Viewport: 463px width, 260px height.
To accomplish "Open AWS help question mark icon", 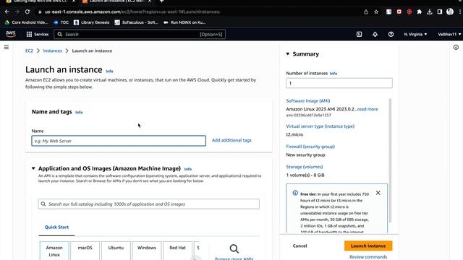I will tap(391, 34).
